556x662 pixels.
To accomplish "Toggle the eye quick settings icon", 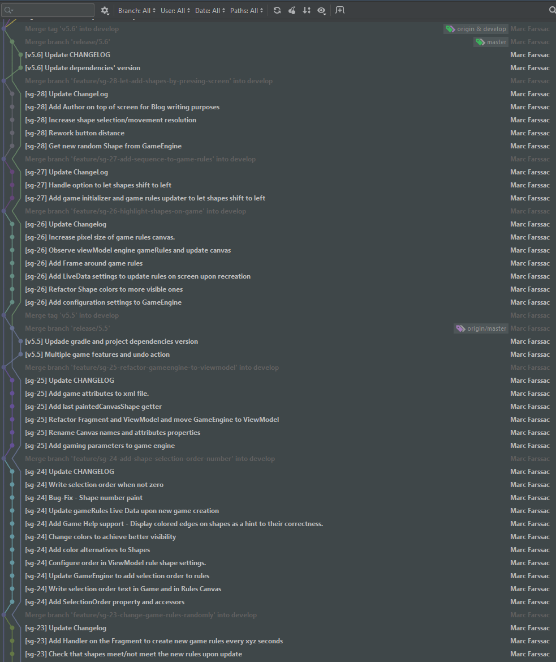I will tap(321, 10).
